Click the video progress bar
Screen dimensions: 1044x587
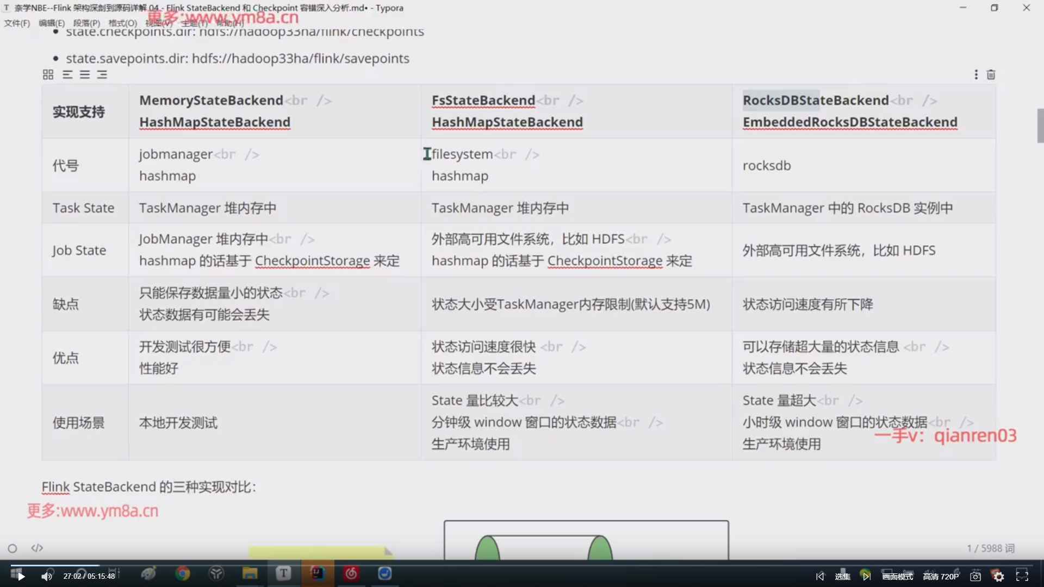click(x=522, y=565)
